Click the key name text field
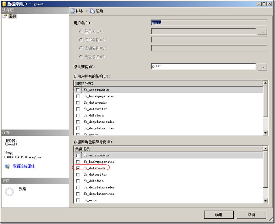Screen dimensions: 275x224 [x=209, y=48]
